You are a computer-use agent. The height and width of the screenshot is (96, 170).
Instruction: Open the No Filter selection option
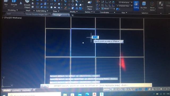(x=144, y=5)
